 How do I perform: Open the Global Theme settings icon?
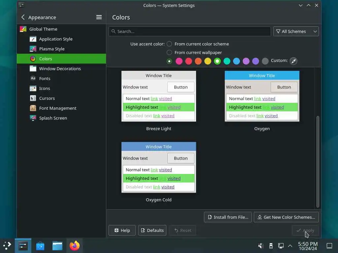[x=23, y=29]
